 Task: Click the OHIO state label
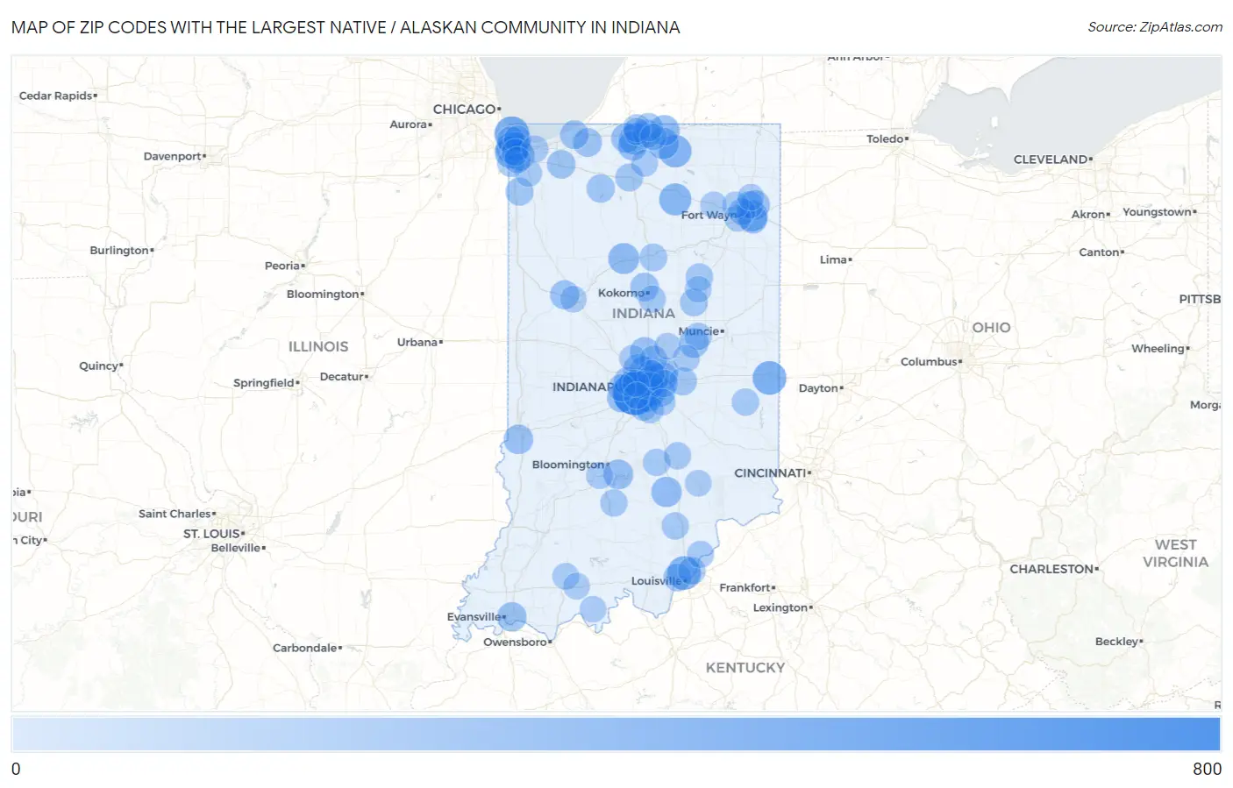[x=991, y=327]
